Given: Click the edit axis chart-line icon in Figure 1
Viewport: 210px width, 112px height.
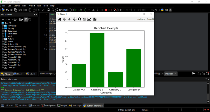Looking at the screenshot, I should (x=89, y=19).
